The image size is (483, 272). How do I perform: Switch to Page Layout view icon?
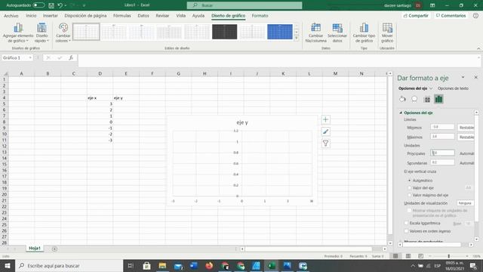[408, 256]
